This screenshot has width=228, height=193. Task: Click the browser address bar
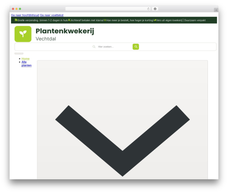pyautogui.click(x=108, y=9)
